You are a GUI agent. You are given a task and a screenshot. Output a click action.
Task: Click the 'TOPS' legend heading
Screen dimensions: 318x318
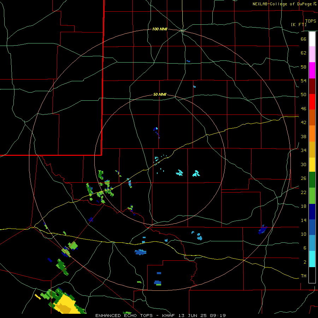pos(311,21)
